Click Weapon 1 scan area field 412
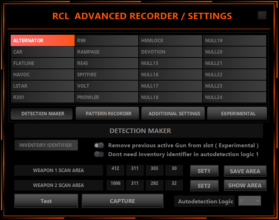Viewport: 279px width, 220px height. 115,170
